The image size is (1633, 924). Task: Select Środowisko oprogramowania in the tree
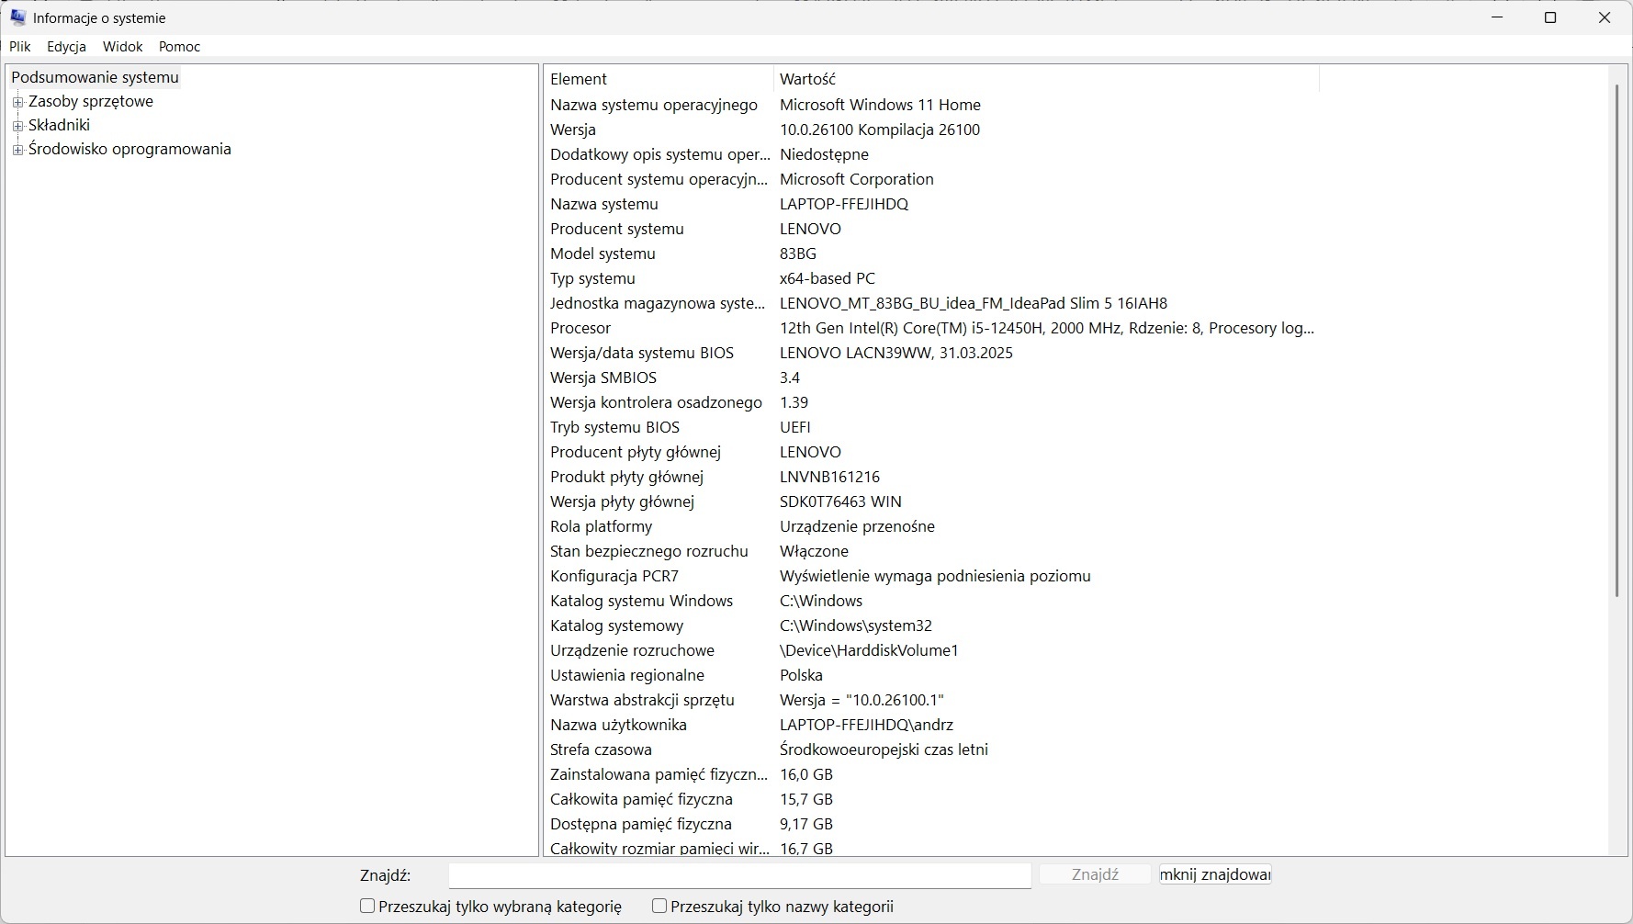click(x=130, y=149)
